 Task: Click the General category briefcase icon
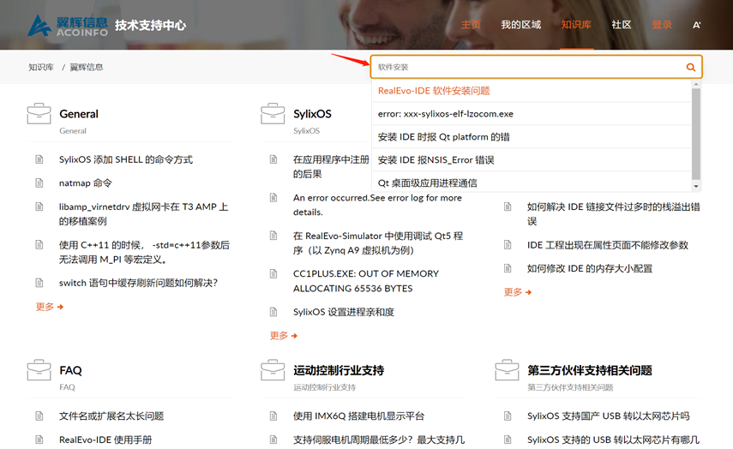(x=39, y=114)
